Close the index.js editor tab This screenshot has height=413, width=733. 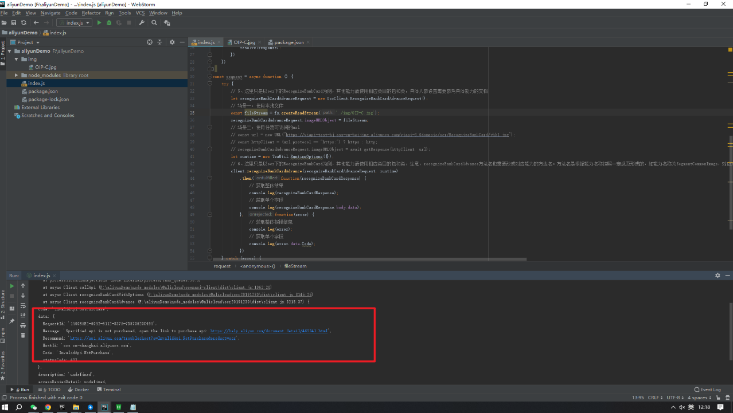(x=220, y=42)
